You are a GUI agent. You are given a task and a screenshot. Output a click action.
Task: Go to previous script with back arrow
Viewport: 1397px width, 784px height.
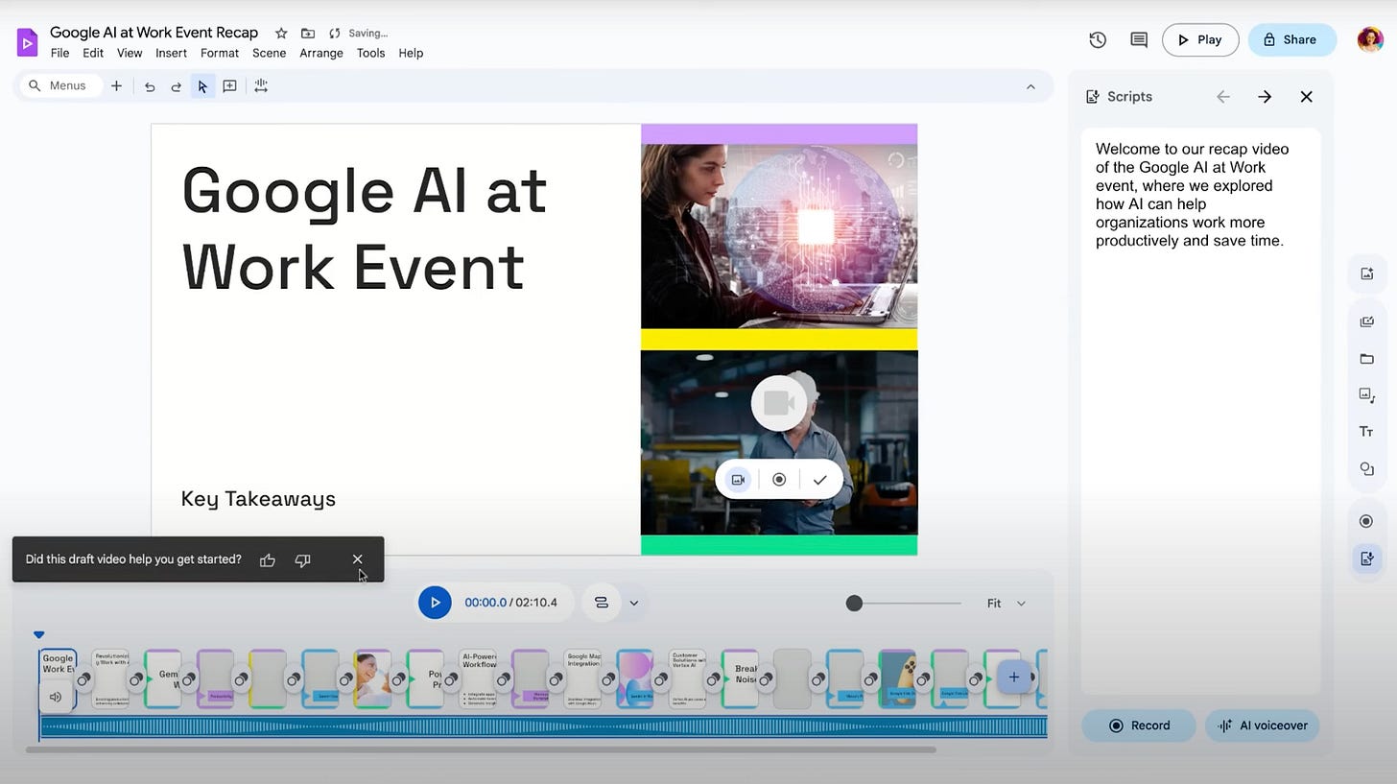pyautogui.click(x=1223, y=97)
